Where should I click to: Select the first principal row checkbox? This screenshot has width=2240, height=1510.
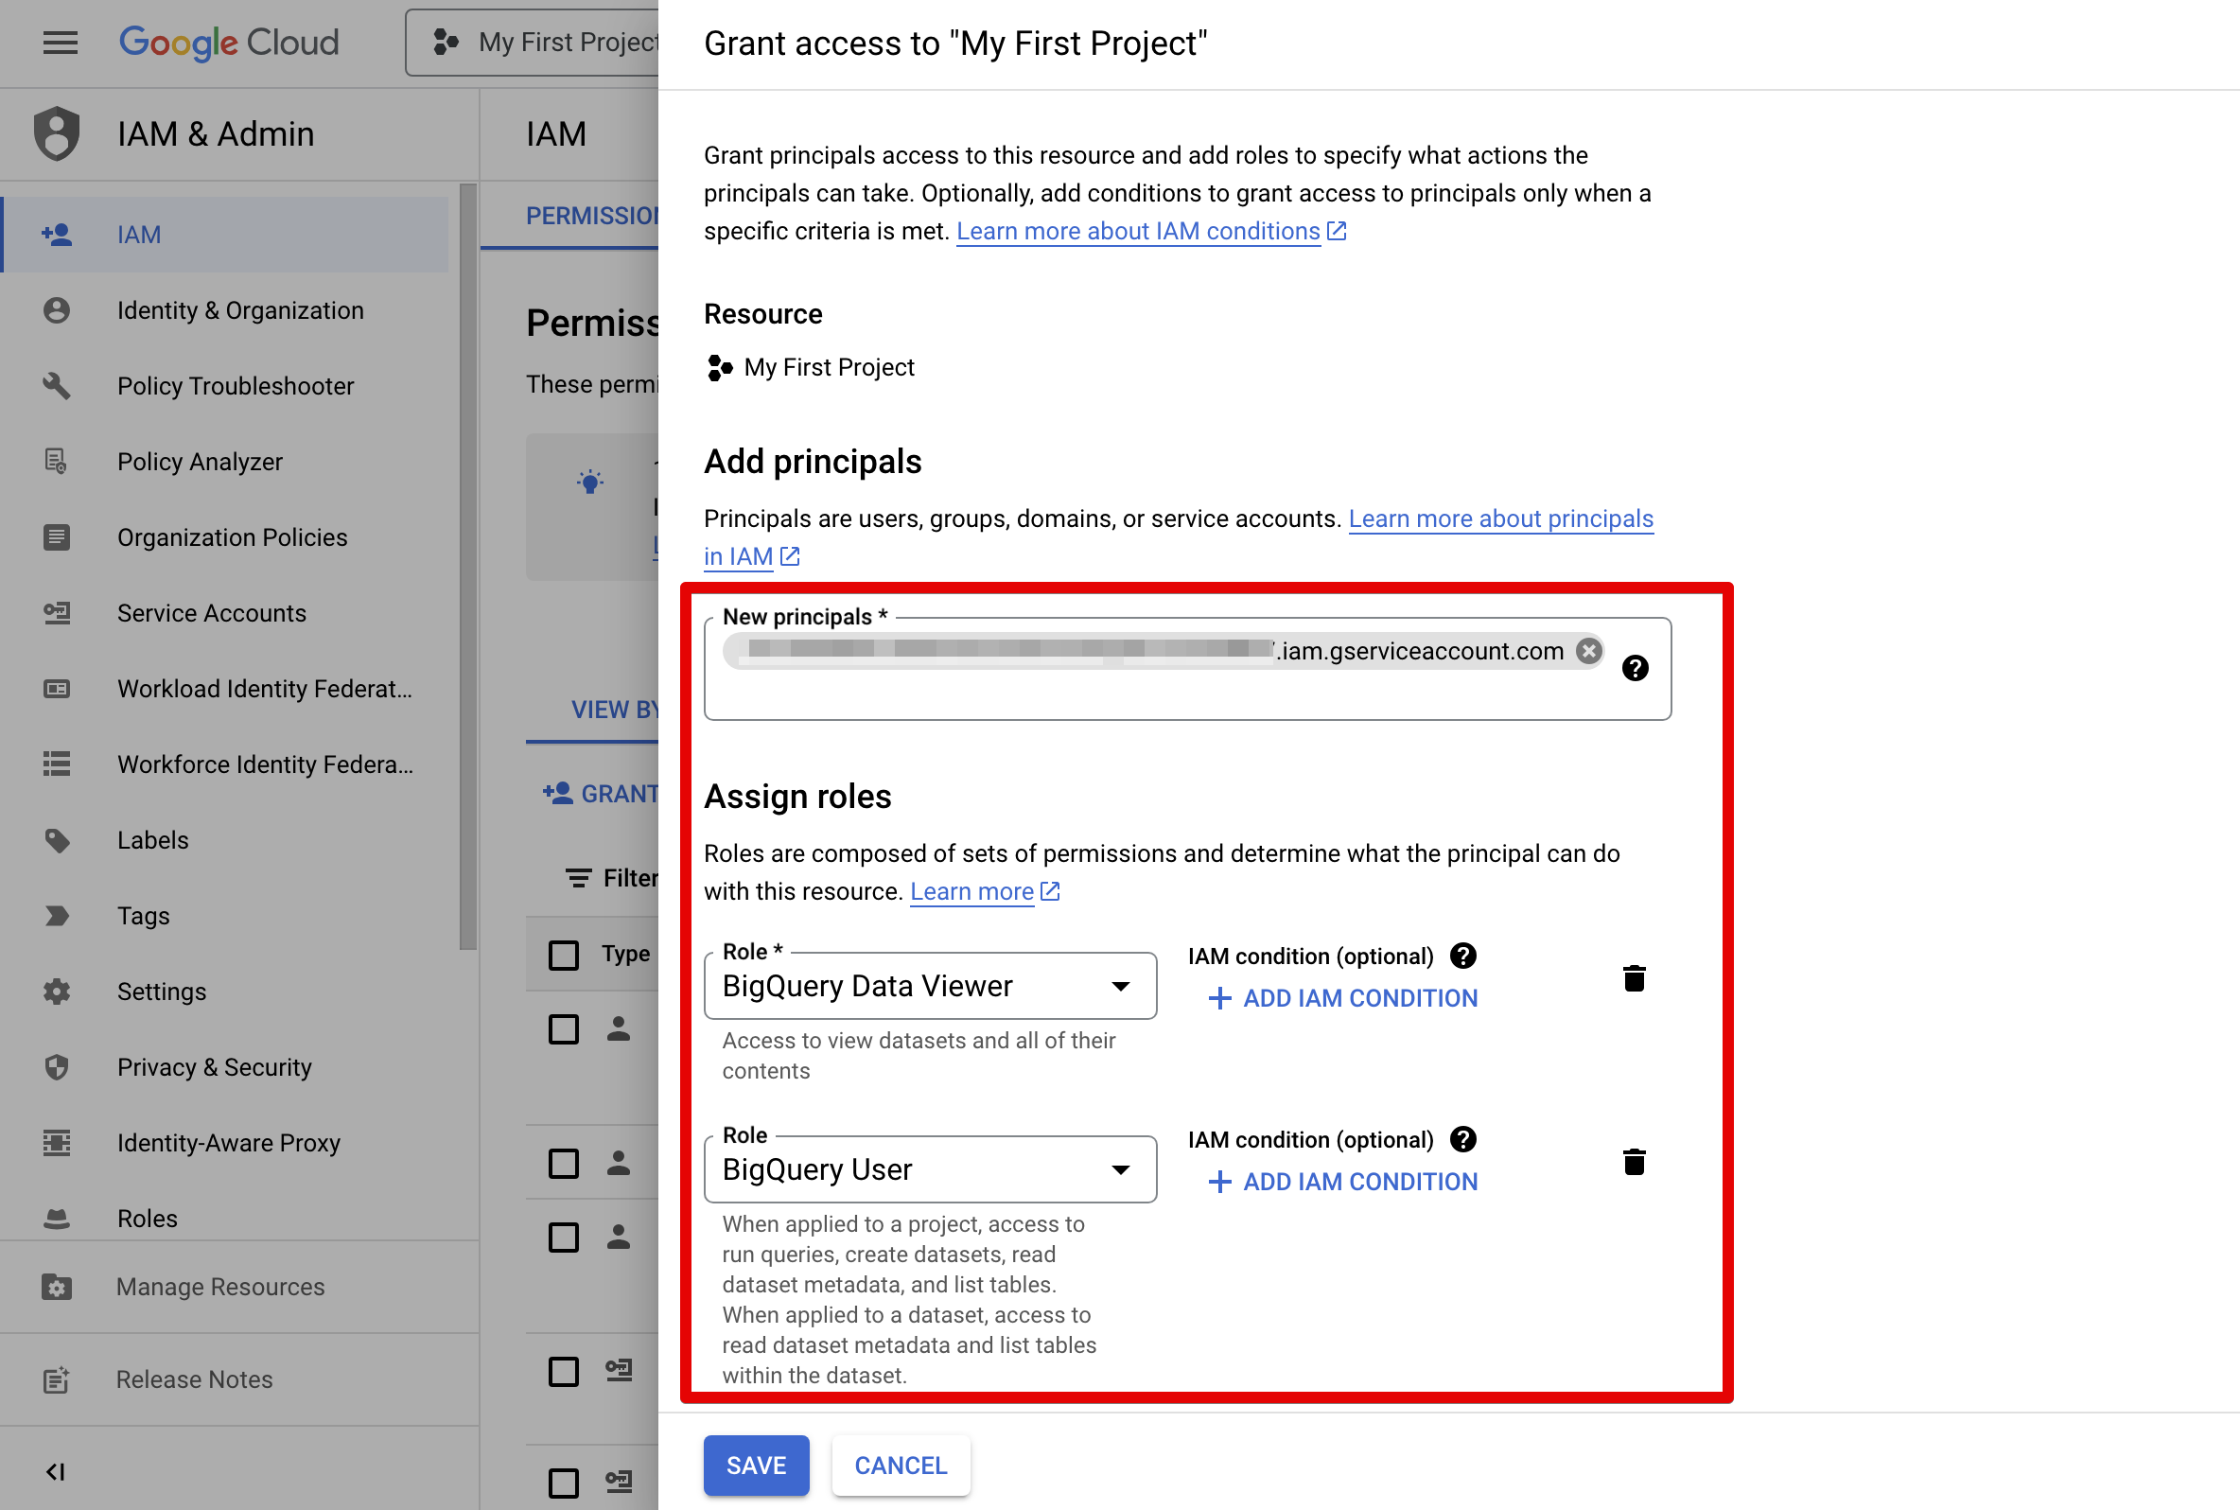(563, 1028)
